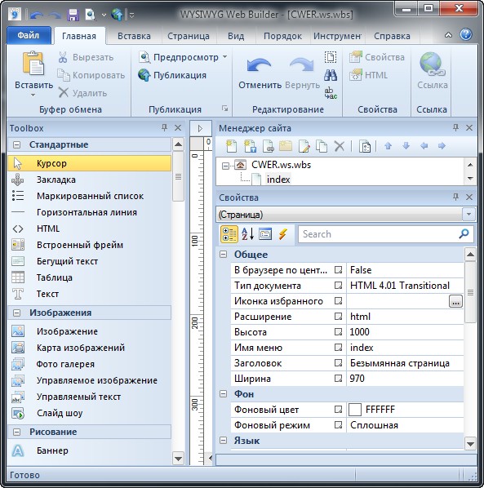Image resolution: width=484 pixels, height=488 pixels.
Task: Pin the Toolbox panel
Action: 164,127
